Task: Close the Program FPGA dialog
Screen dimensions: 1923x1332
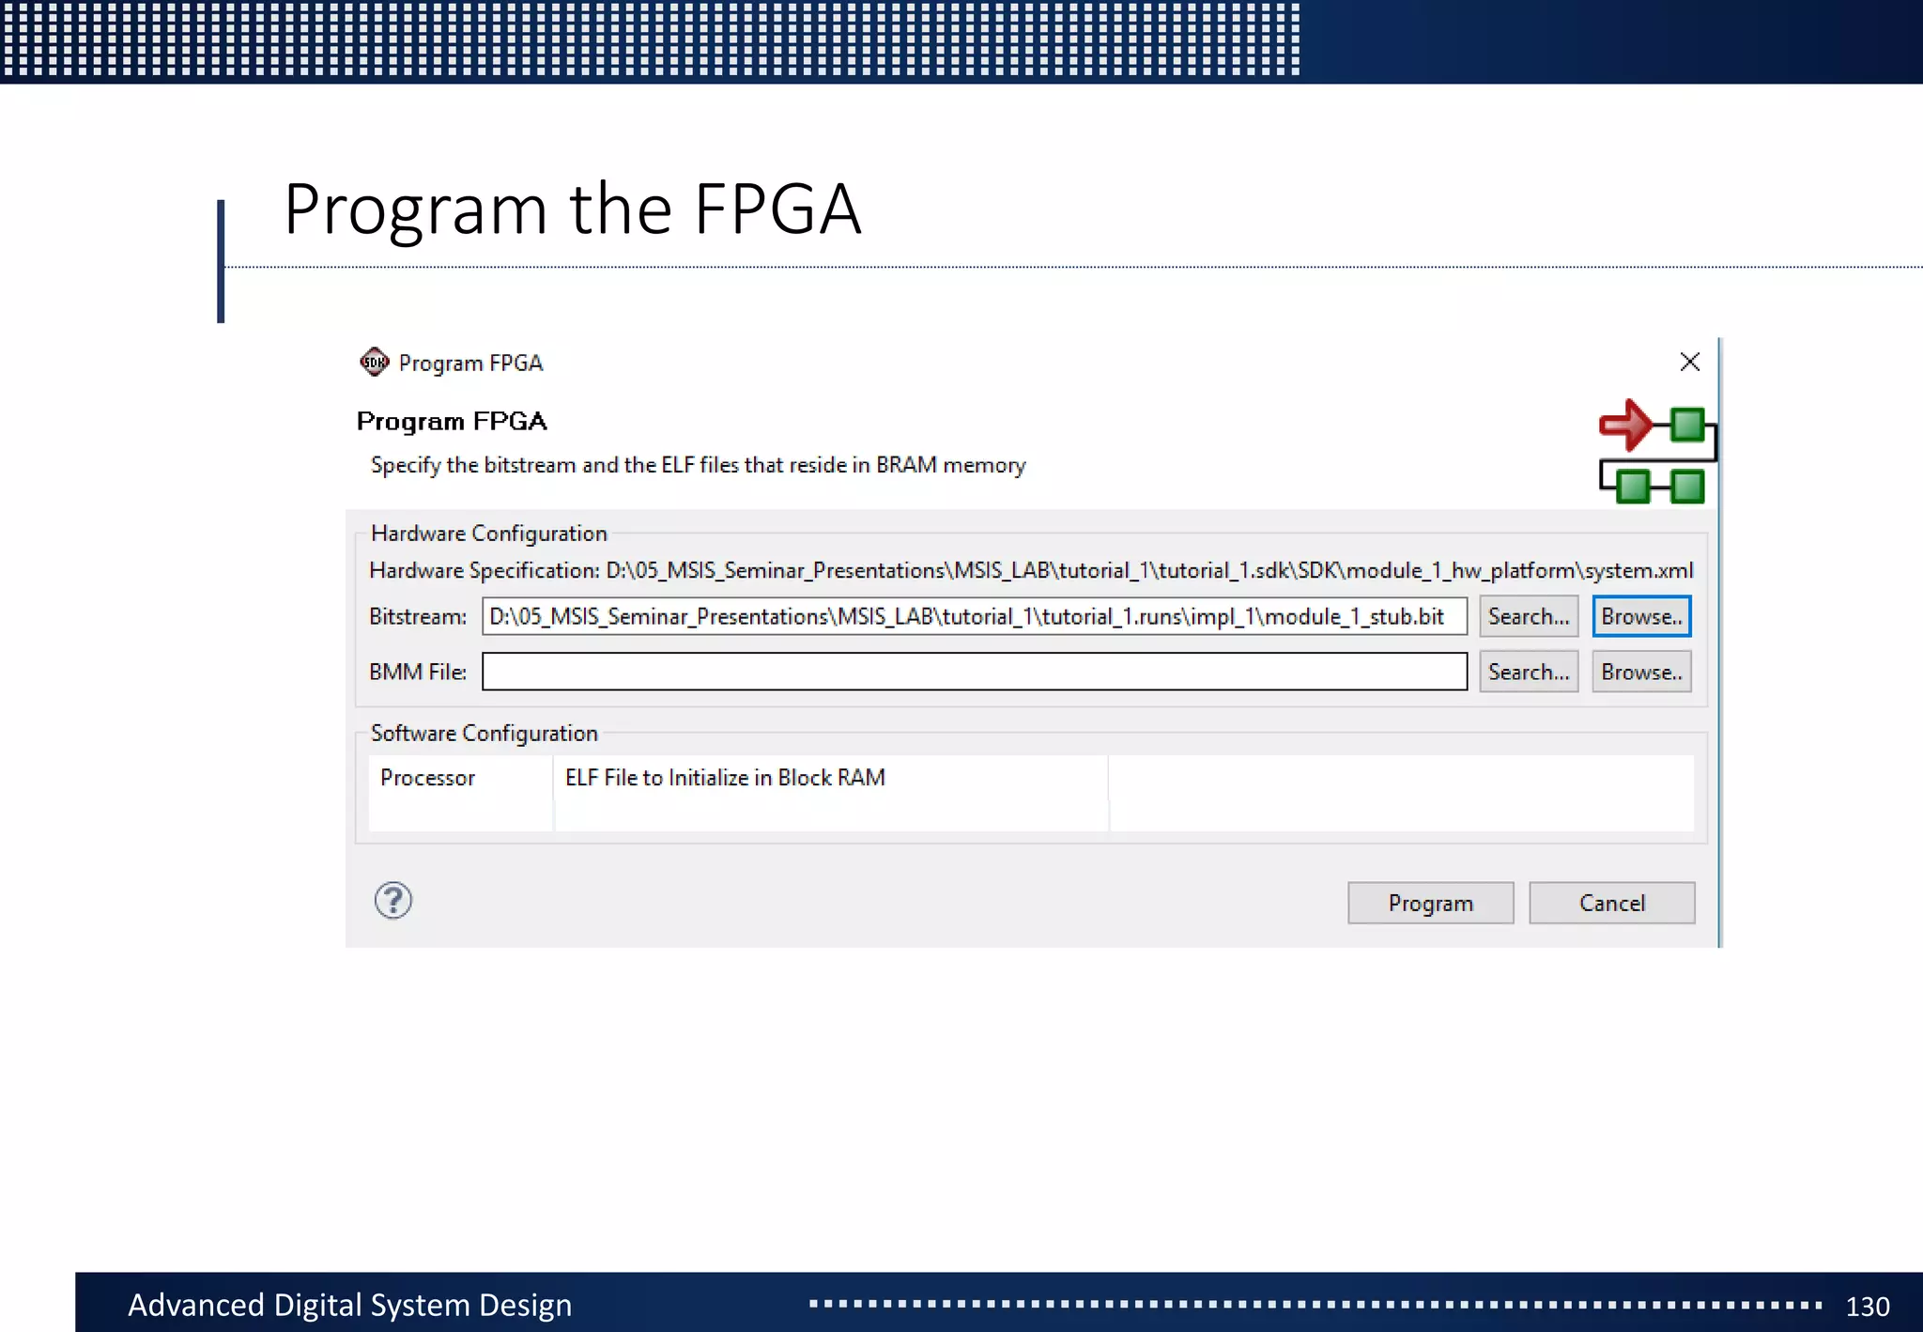Action: click(1689, 362)
